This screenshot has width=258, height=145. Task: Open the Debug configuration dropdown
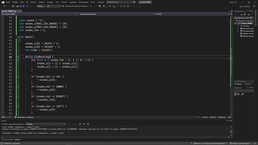click(x=41, y=6)
